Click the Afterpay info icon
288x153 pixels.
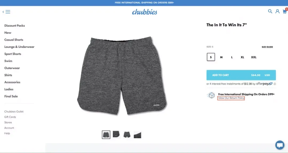pos(275,84)
